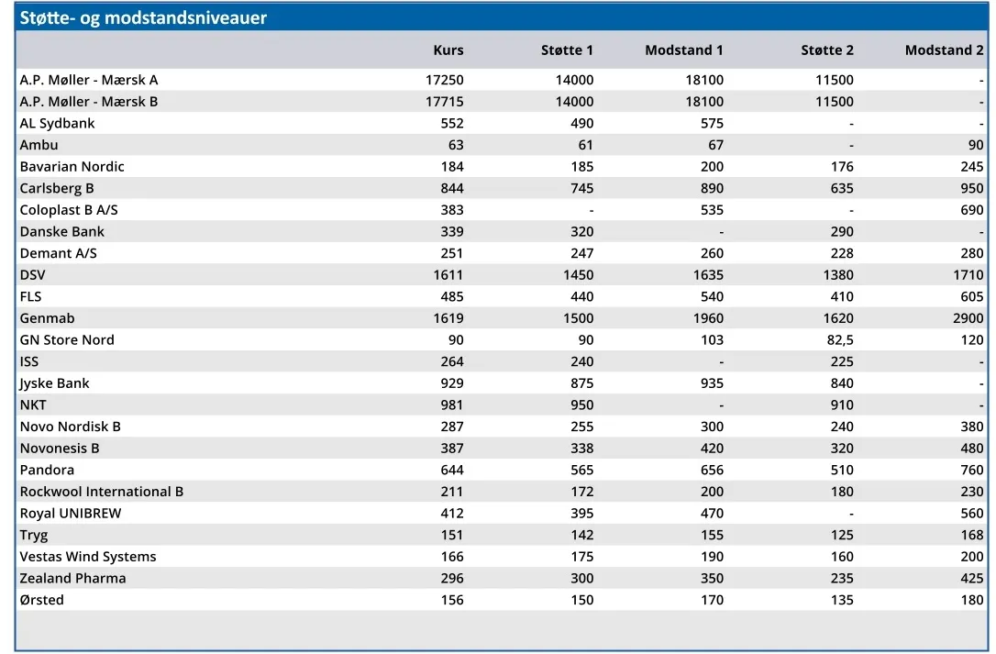This screenshot has width=996, height=654.
Task: Select Ambu's Modstand 2 value 90
Action: 976,145
